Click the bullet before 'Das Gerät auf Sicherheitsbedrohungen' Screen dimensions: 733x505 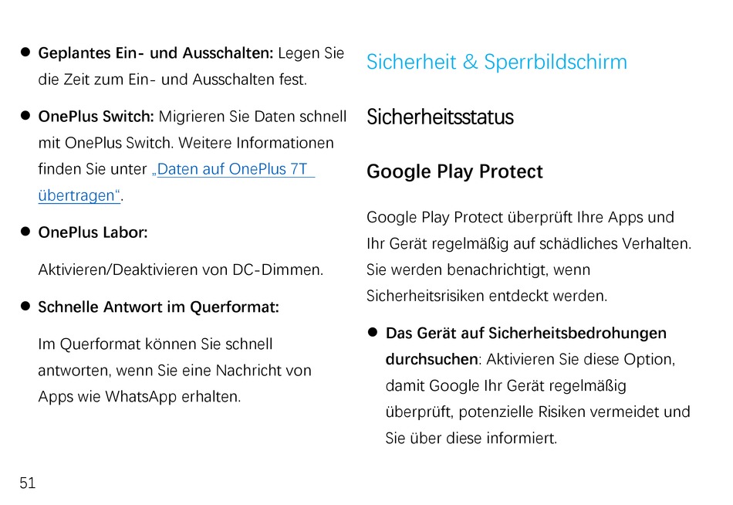pyautogui.click(x=373, y=332)
